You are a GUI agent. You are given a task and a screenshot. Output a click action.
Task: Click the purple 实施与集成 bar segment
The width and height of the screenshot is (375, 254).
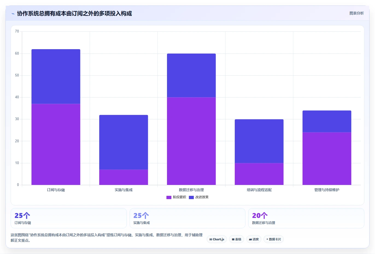(x=124, y=177)
